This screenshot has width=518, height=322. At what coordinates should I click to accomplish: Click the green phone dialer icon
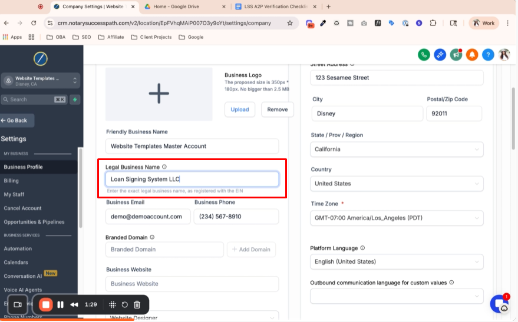pos(424,54)
